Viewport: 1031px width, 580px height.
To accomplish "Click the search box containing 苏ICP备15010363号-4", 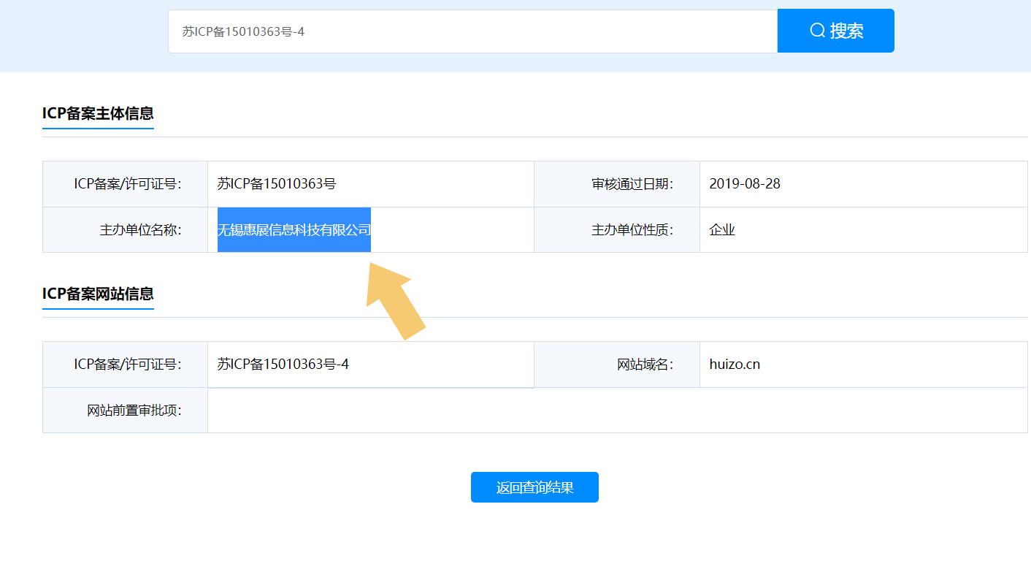I will tap(472, 31).
